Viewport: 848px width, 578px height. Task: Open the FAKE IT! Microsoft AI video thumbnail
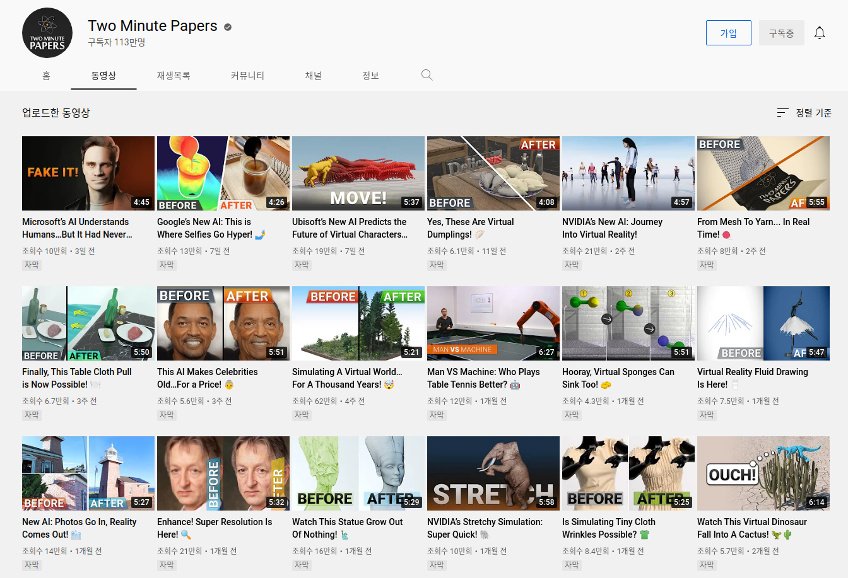coord(88,173)
